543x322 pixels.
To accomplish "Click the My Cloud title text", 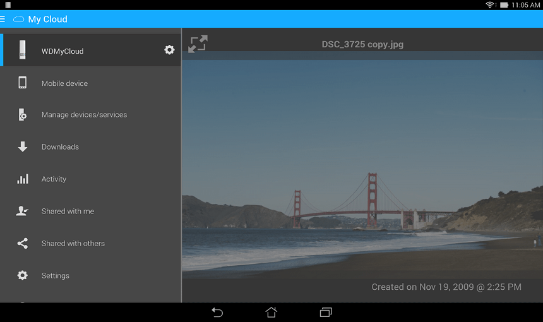I will pos(47,19).
